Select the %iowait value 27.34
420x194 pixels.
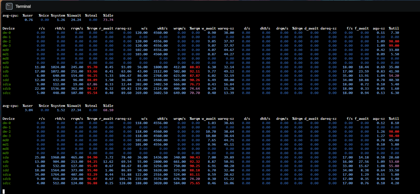(x=76, y=110)
